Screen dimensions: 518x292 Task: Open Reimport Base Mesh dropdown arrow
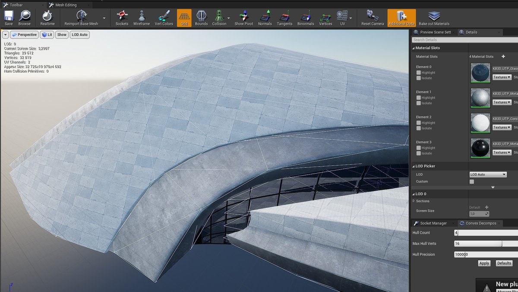pos(104,19)
